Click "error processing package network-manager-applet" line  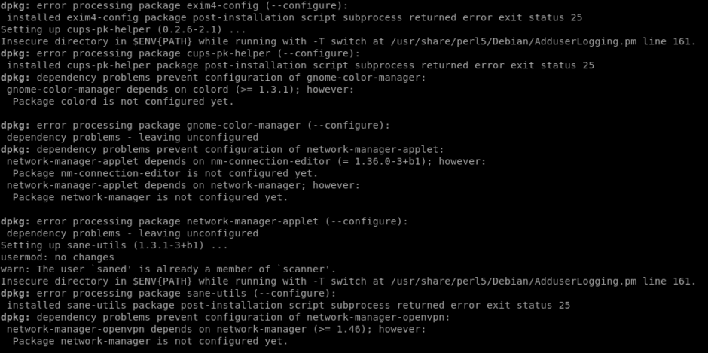click(x=204, y=221)
